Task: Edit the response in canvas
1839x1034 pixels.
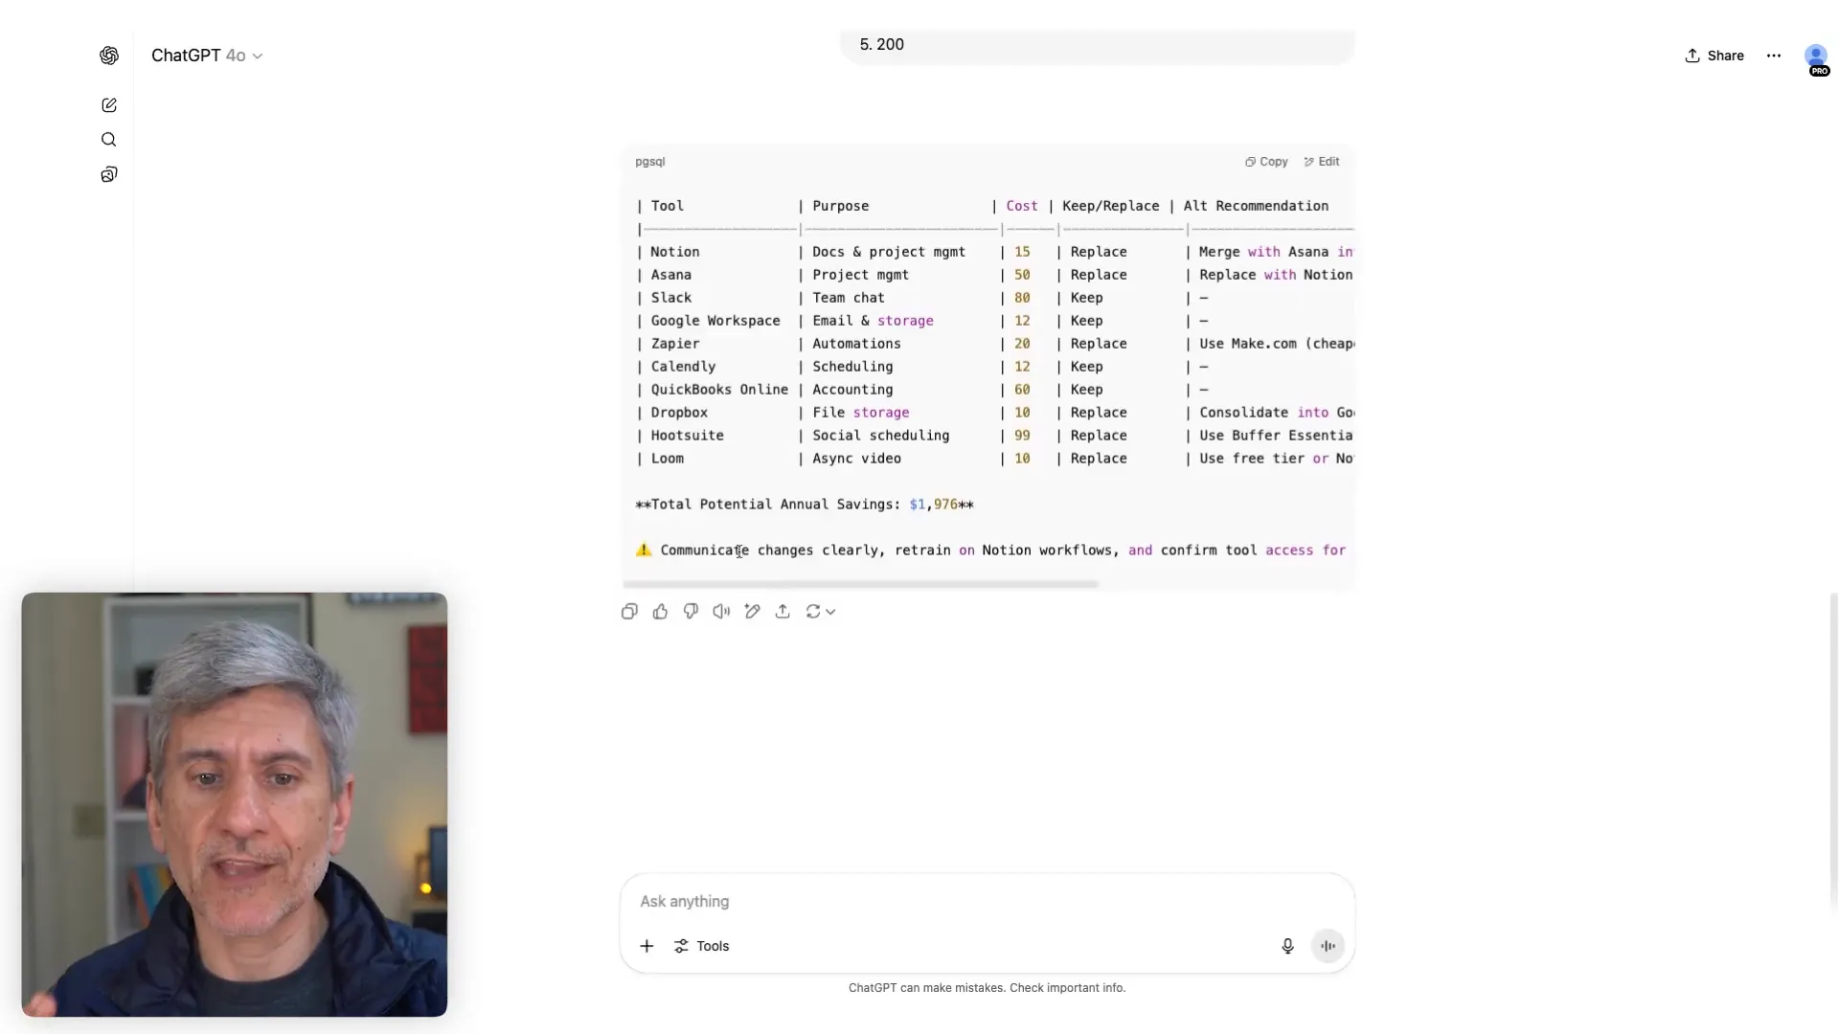Action: (752, 611)
